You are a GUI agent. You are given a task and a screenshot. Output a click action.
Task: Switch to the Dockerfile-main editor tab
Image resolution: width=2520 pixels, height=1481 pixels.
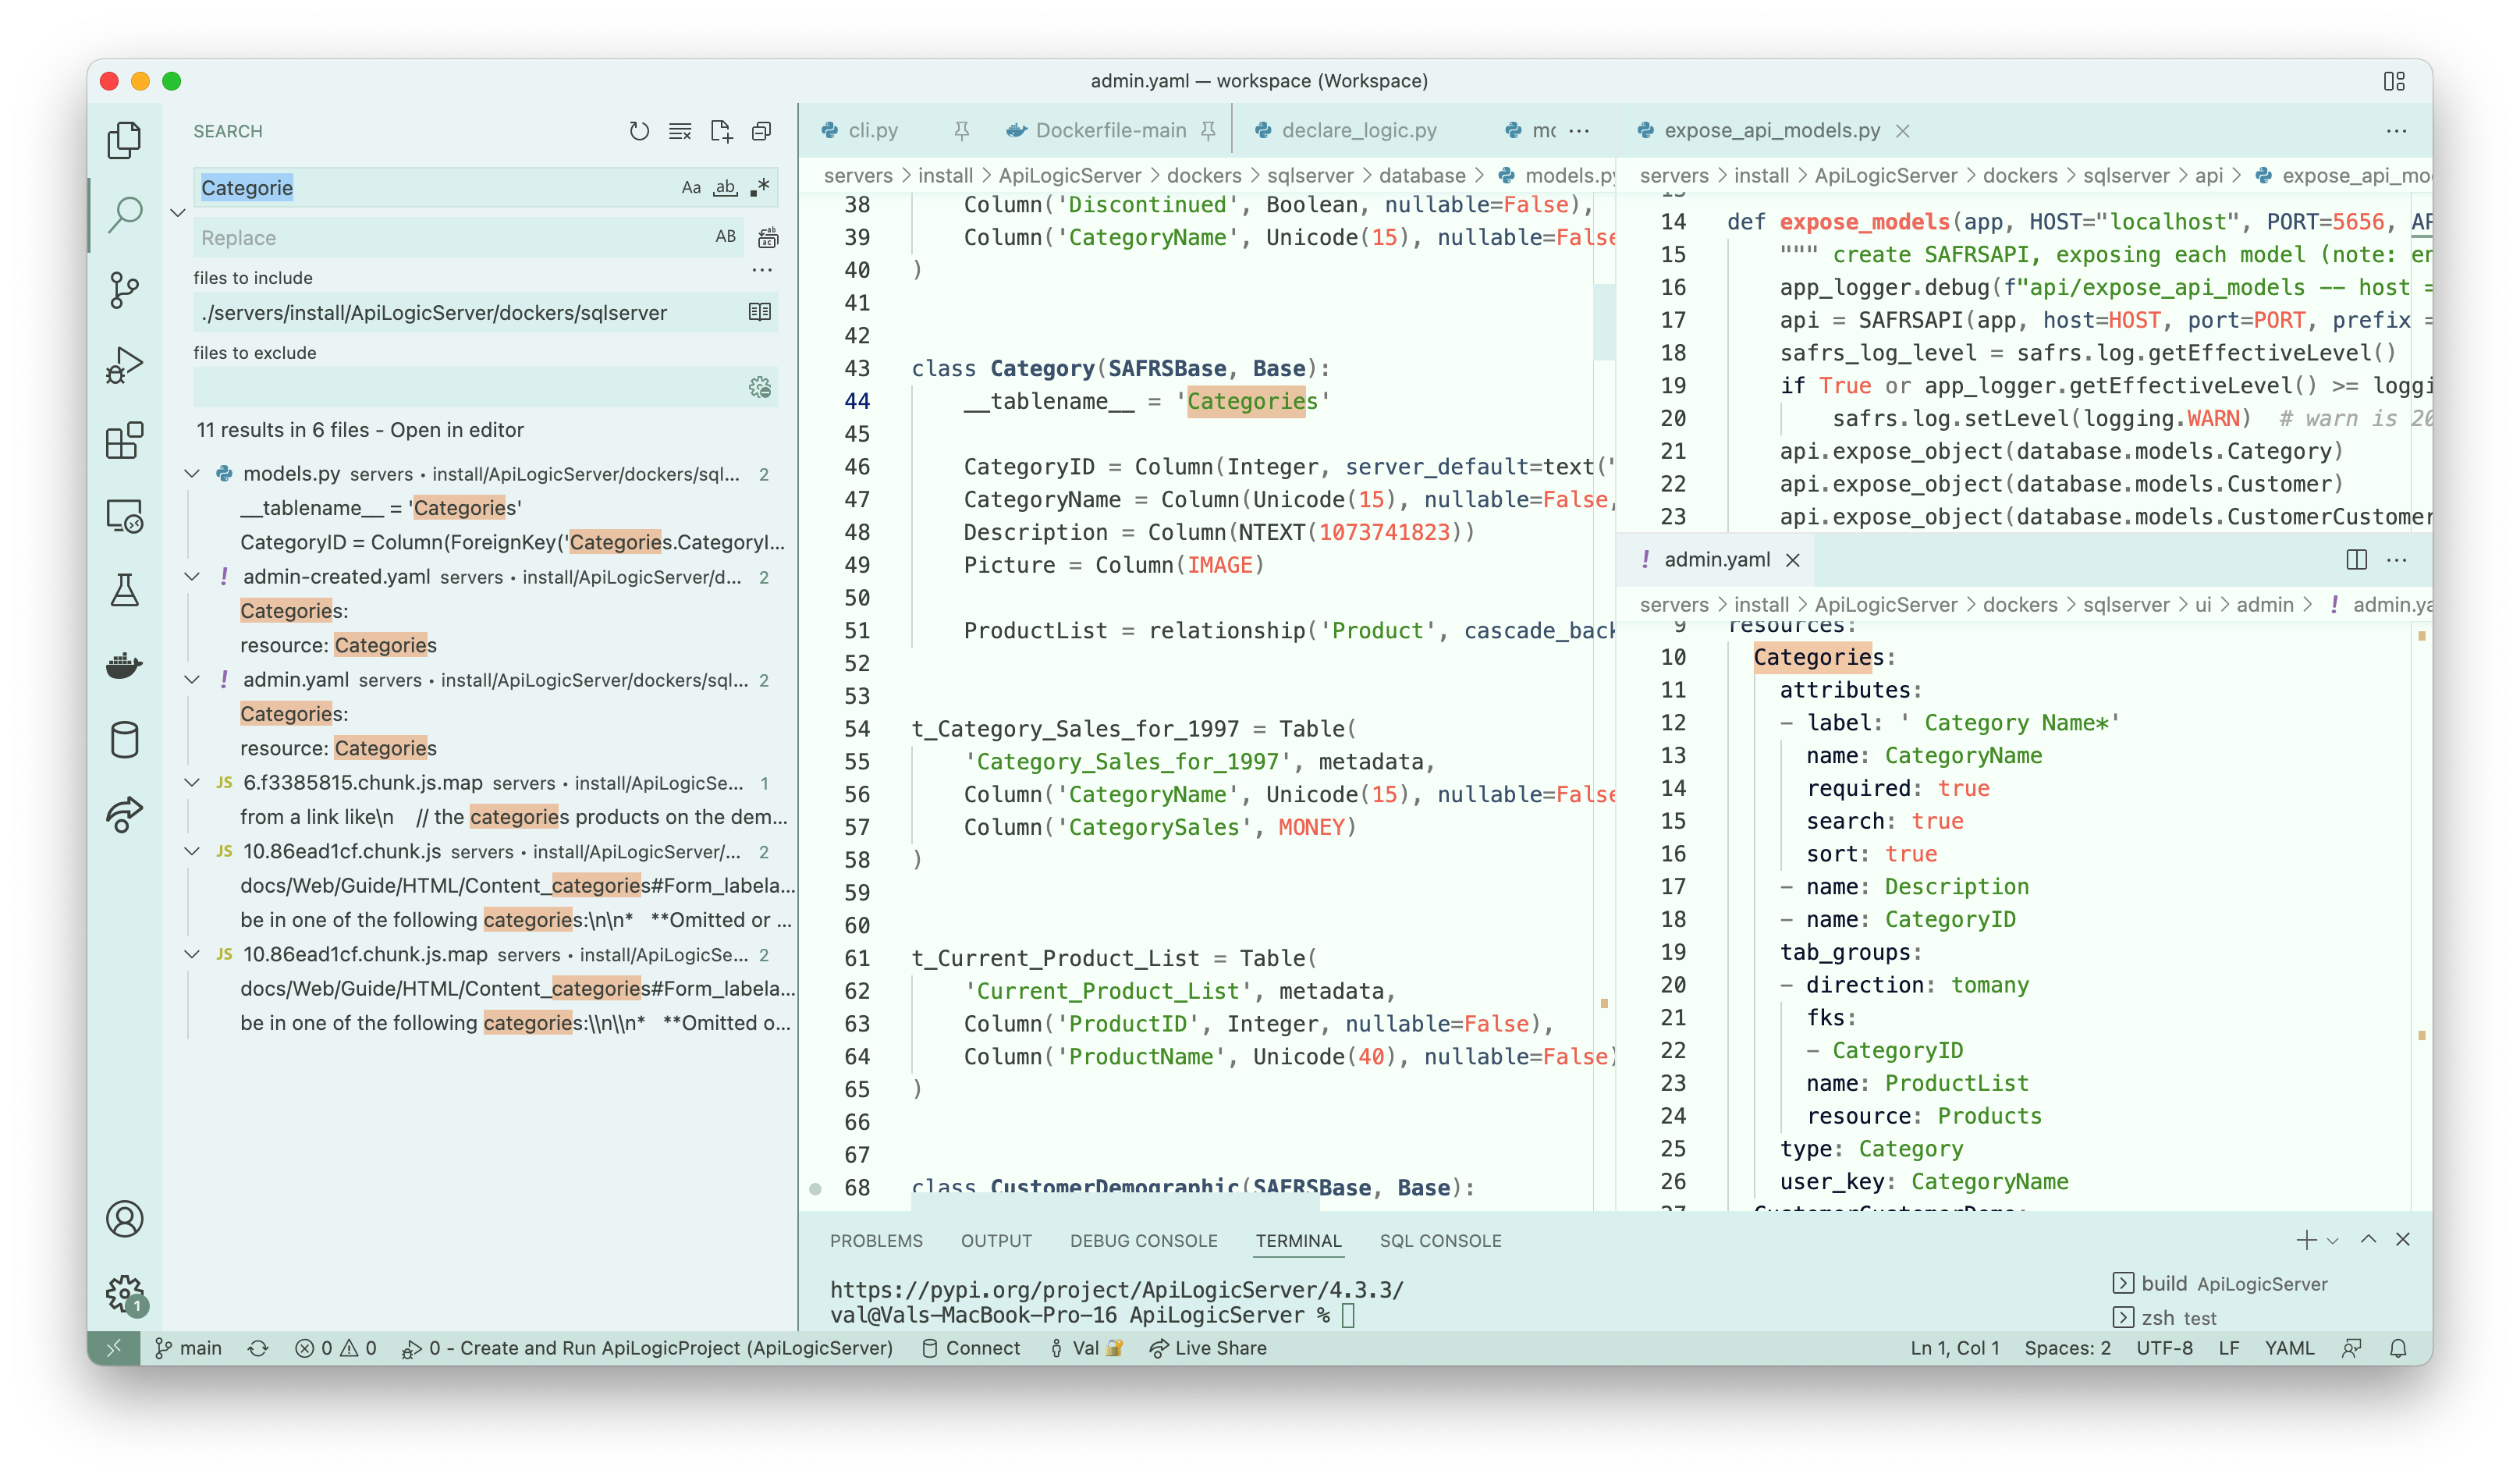coord(1110,131)
